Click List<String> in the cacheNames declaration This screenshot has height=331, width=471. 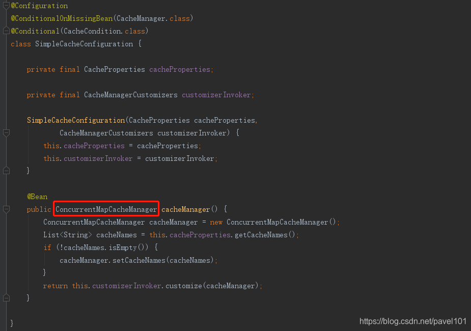[x=68, y=235]
